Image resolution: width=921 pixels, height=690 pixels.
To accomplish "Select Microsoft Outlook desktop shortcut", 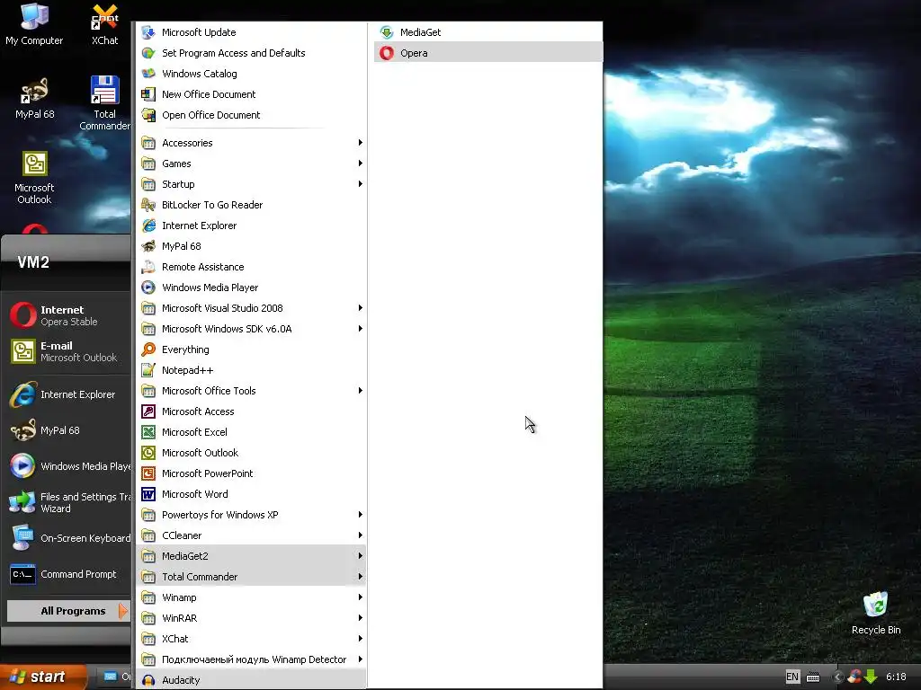I will pos(34,178).
